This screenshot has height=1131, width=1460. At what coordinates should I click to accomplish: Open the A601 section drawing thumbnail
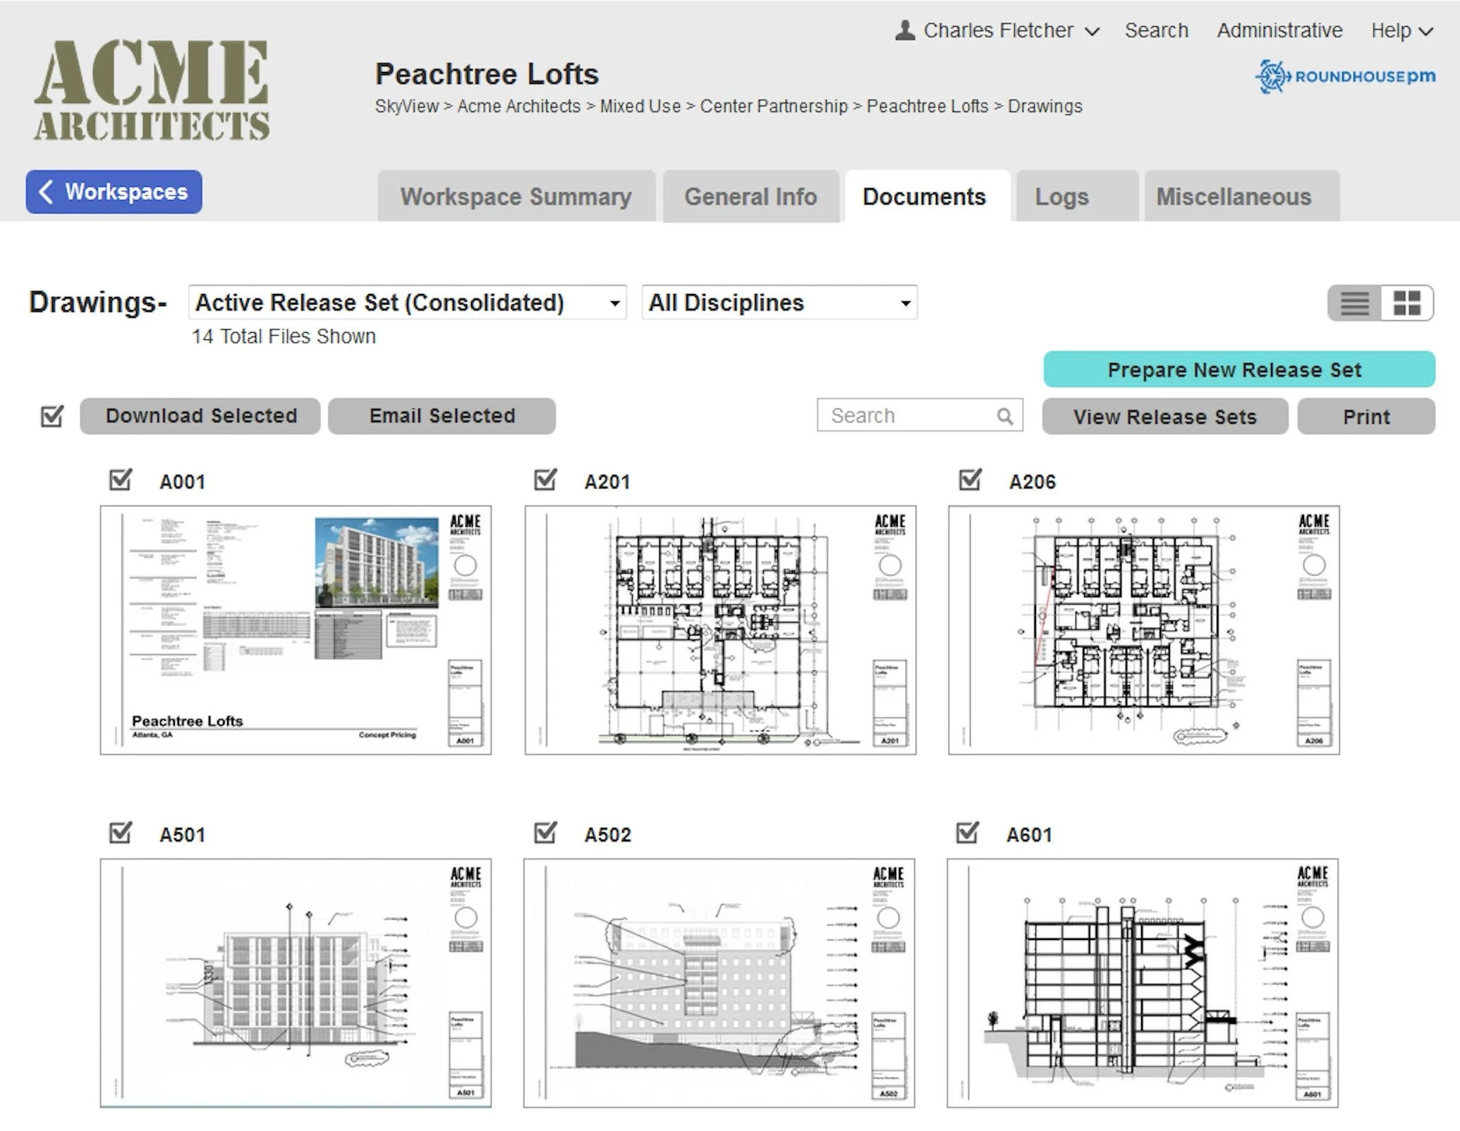tap(1142, 982)
